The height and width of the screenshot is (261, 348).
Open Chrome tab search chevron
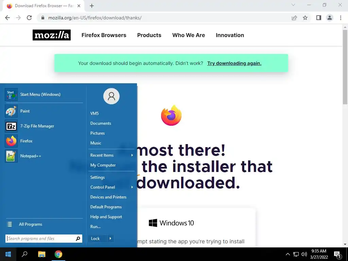pos(293,5)
